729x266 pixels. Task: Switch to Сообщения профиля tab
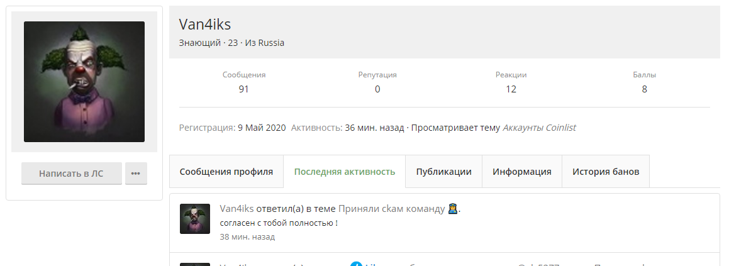[226, 172]
